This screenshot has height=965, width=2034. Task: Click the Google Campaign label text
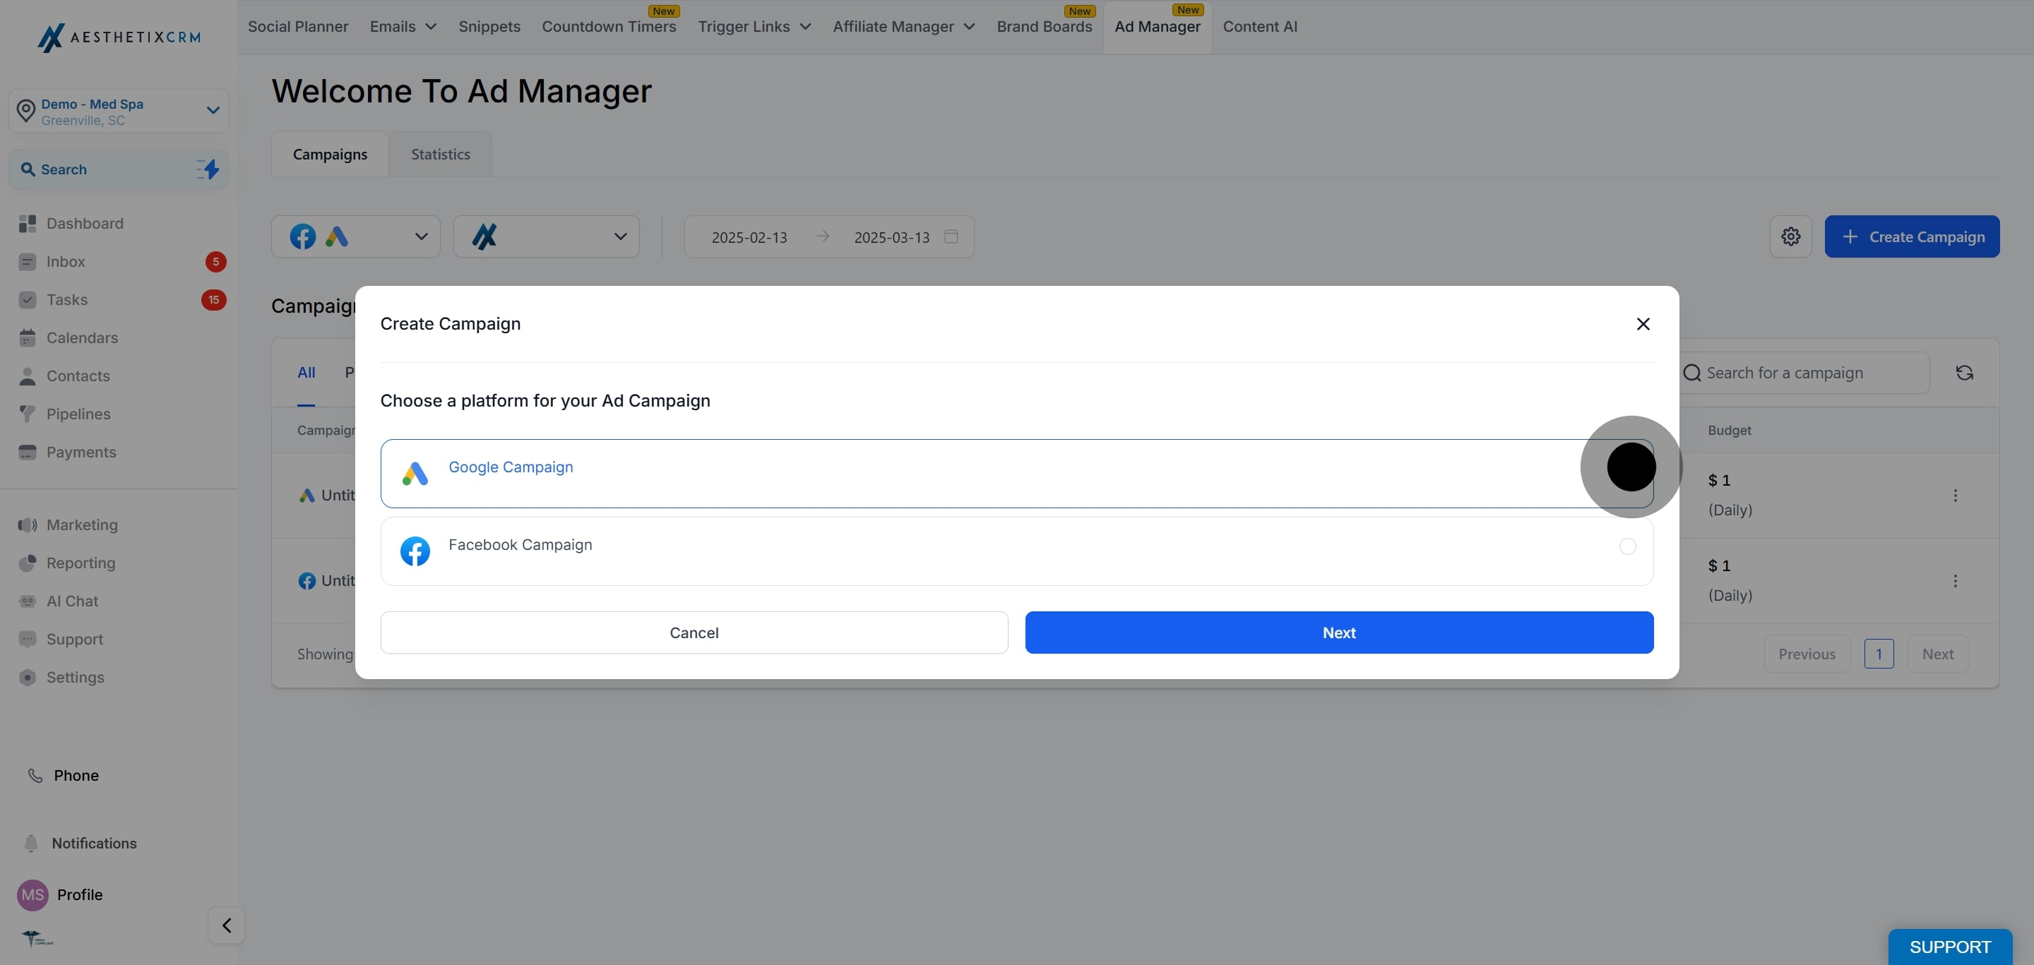click(511, 467)
